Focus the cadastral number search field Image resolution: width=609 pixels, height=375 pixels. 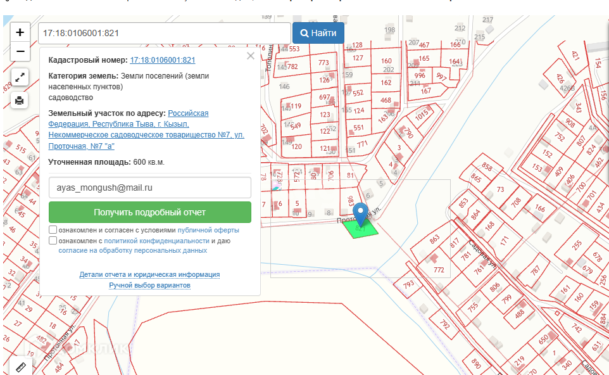[x=164, y=33]
